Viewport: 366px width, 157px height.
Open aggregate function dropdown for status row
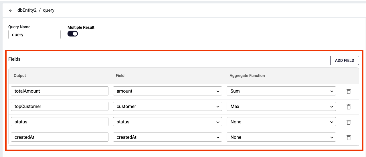point(281,122)
